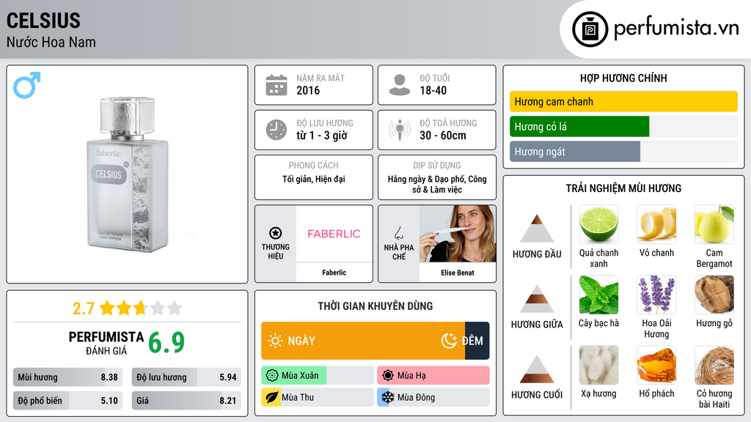This screenshot has width=751, height=422.
Task: Click the Celsius perfume bottle photo
Action: [x=128, y=174]
